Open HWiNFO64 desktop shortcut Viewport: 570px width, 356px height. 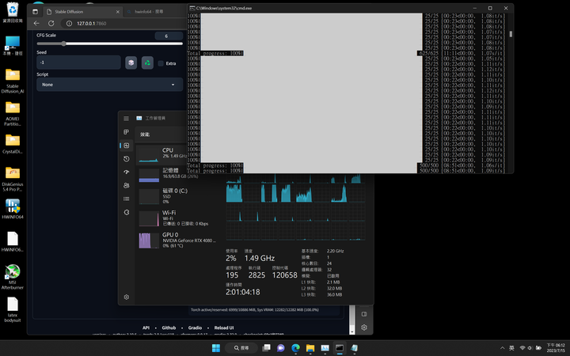[x=13, y=209]
